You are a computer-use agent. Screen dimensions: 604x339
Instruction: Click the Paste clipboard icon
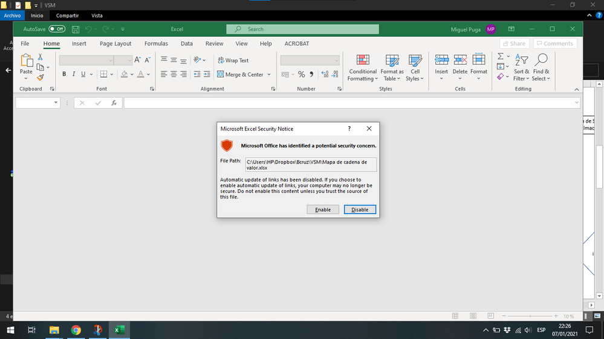pos(26,61)
